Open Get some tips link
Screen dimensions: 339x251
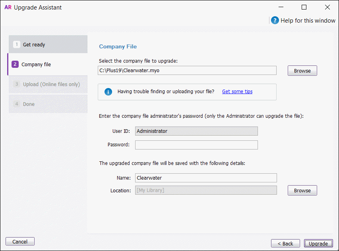[x=237, y=91]
